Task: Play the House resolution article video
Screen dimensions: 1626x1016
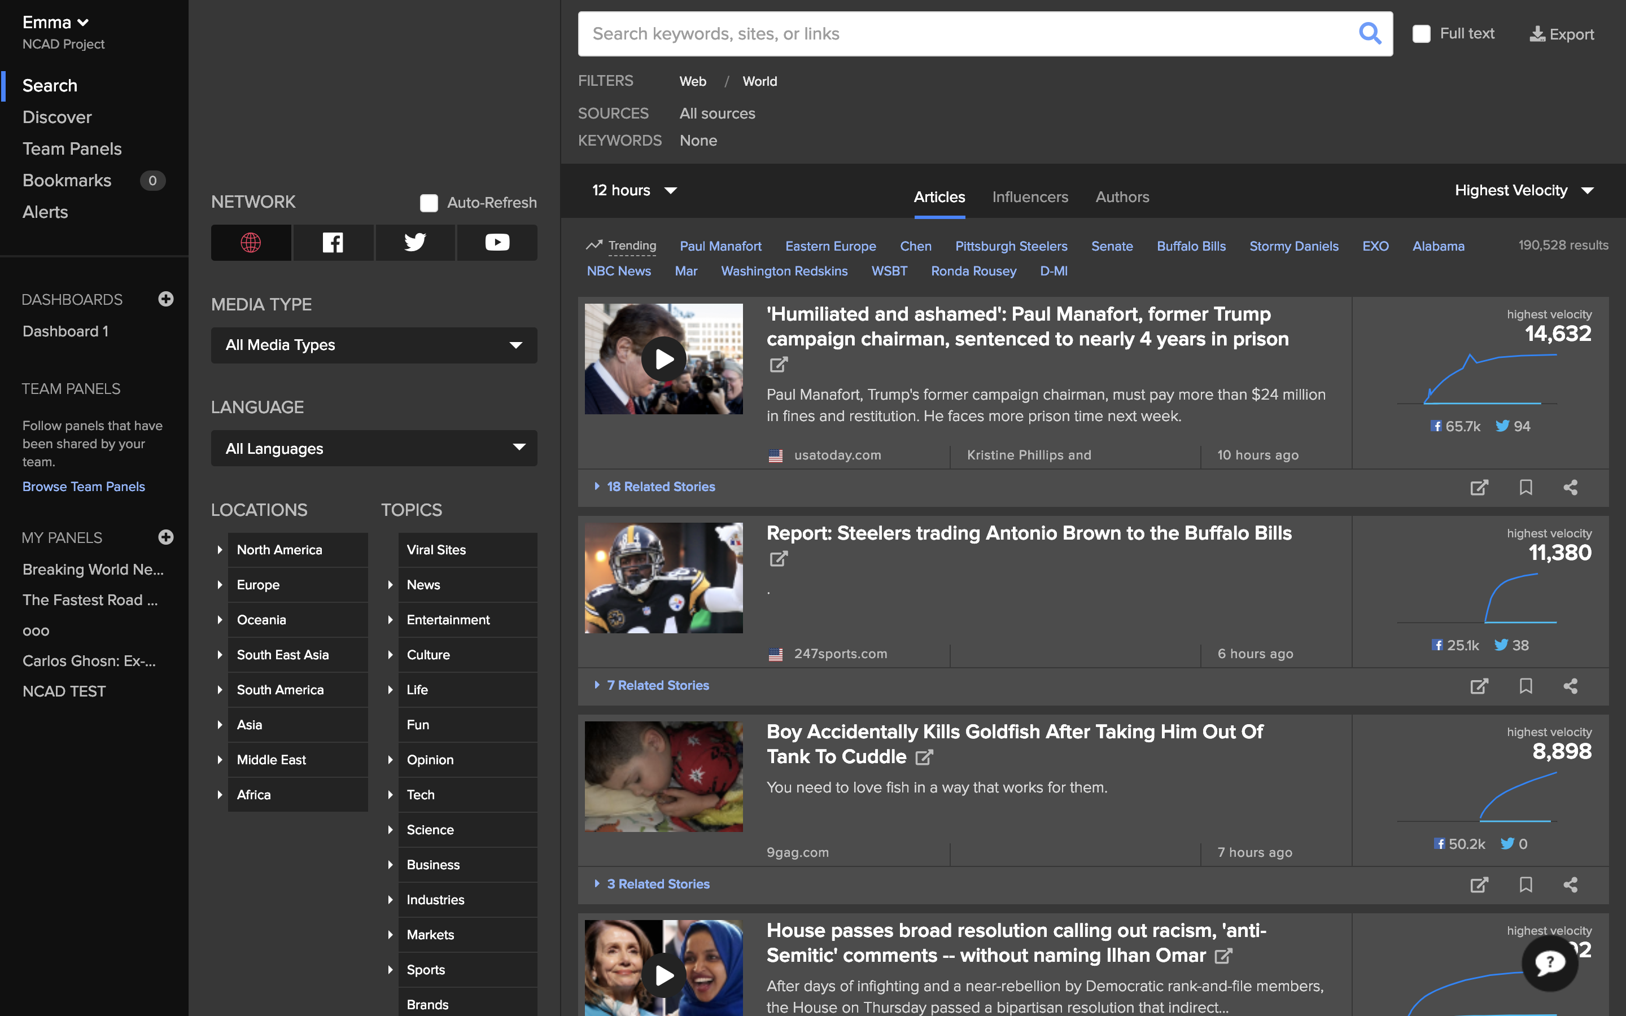Action: click(x=664, y=974)
